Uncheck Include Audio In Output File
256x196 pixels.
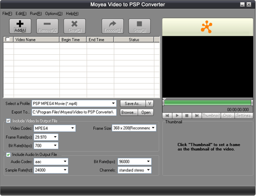pos(8,155)
